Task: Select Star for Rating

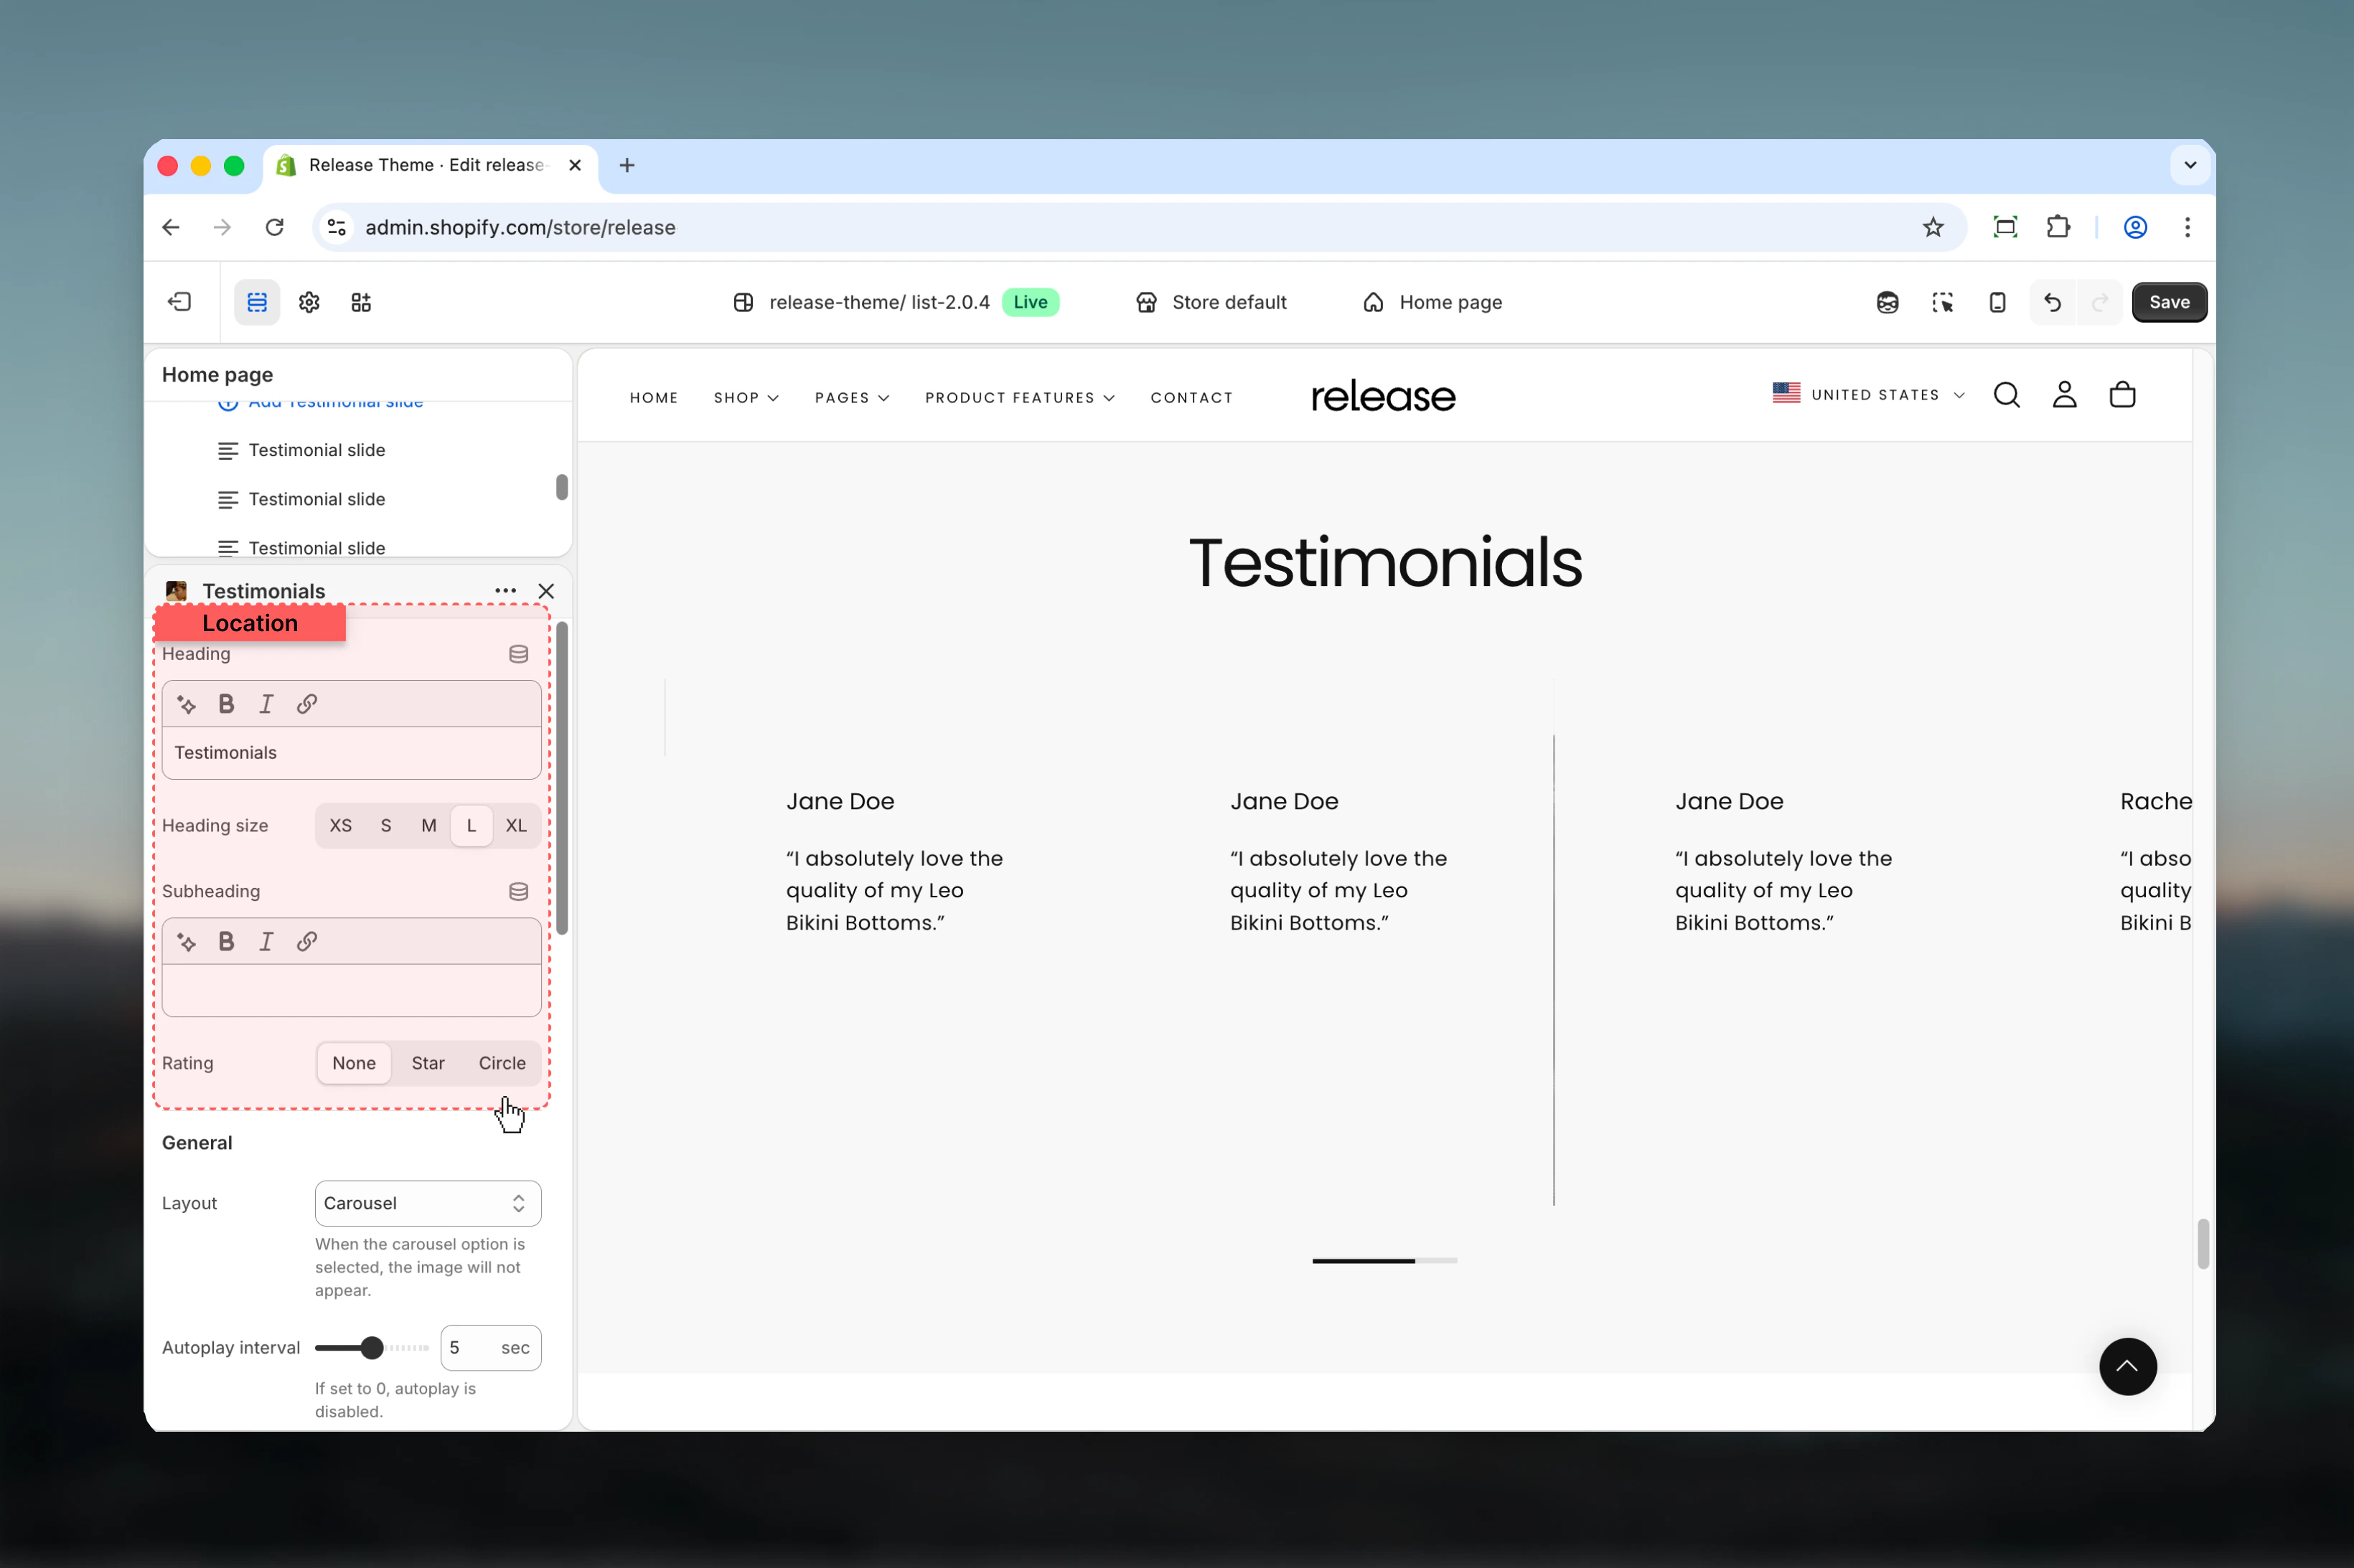Action: pos(428,1063)
